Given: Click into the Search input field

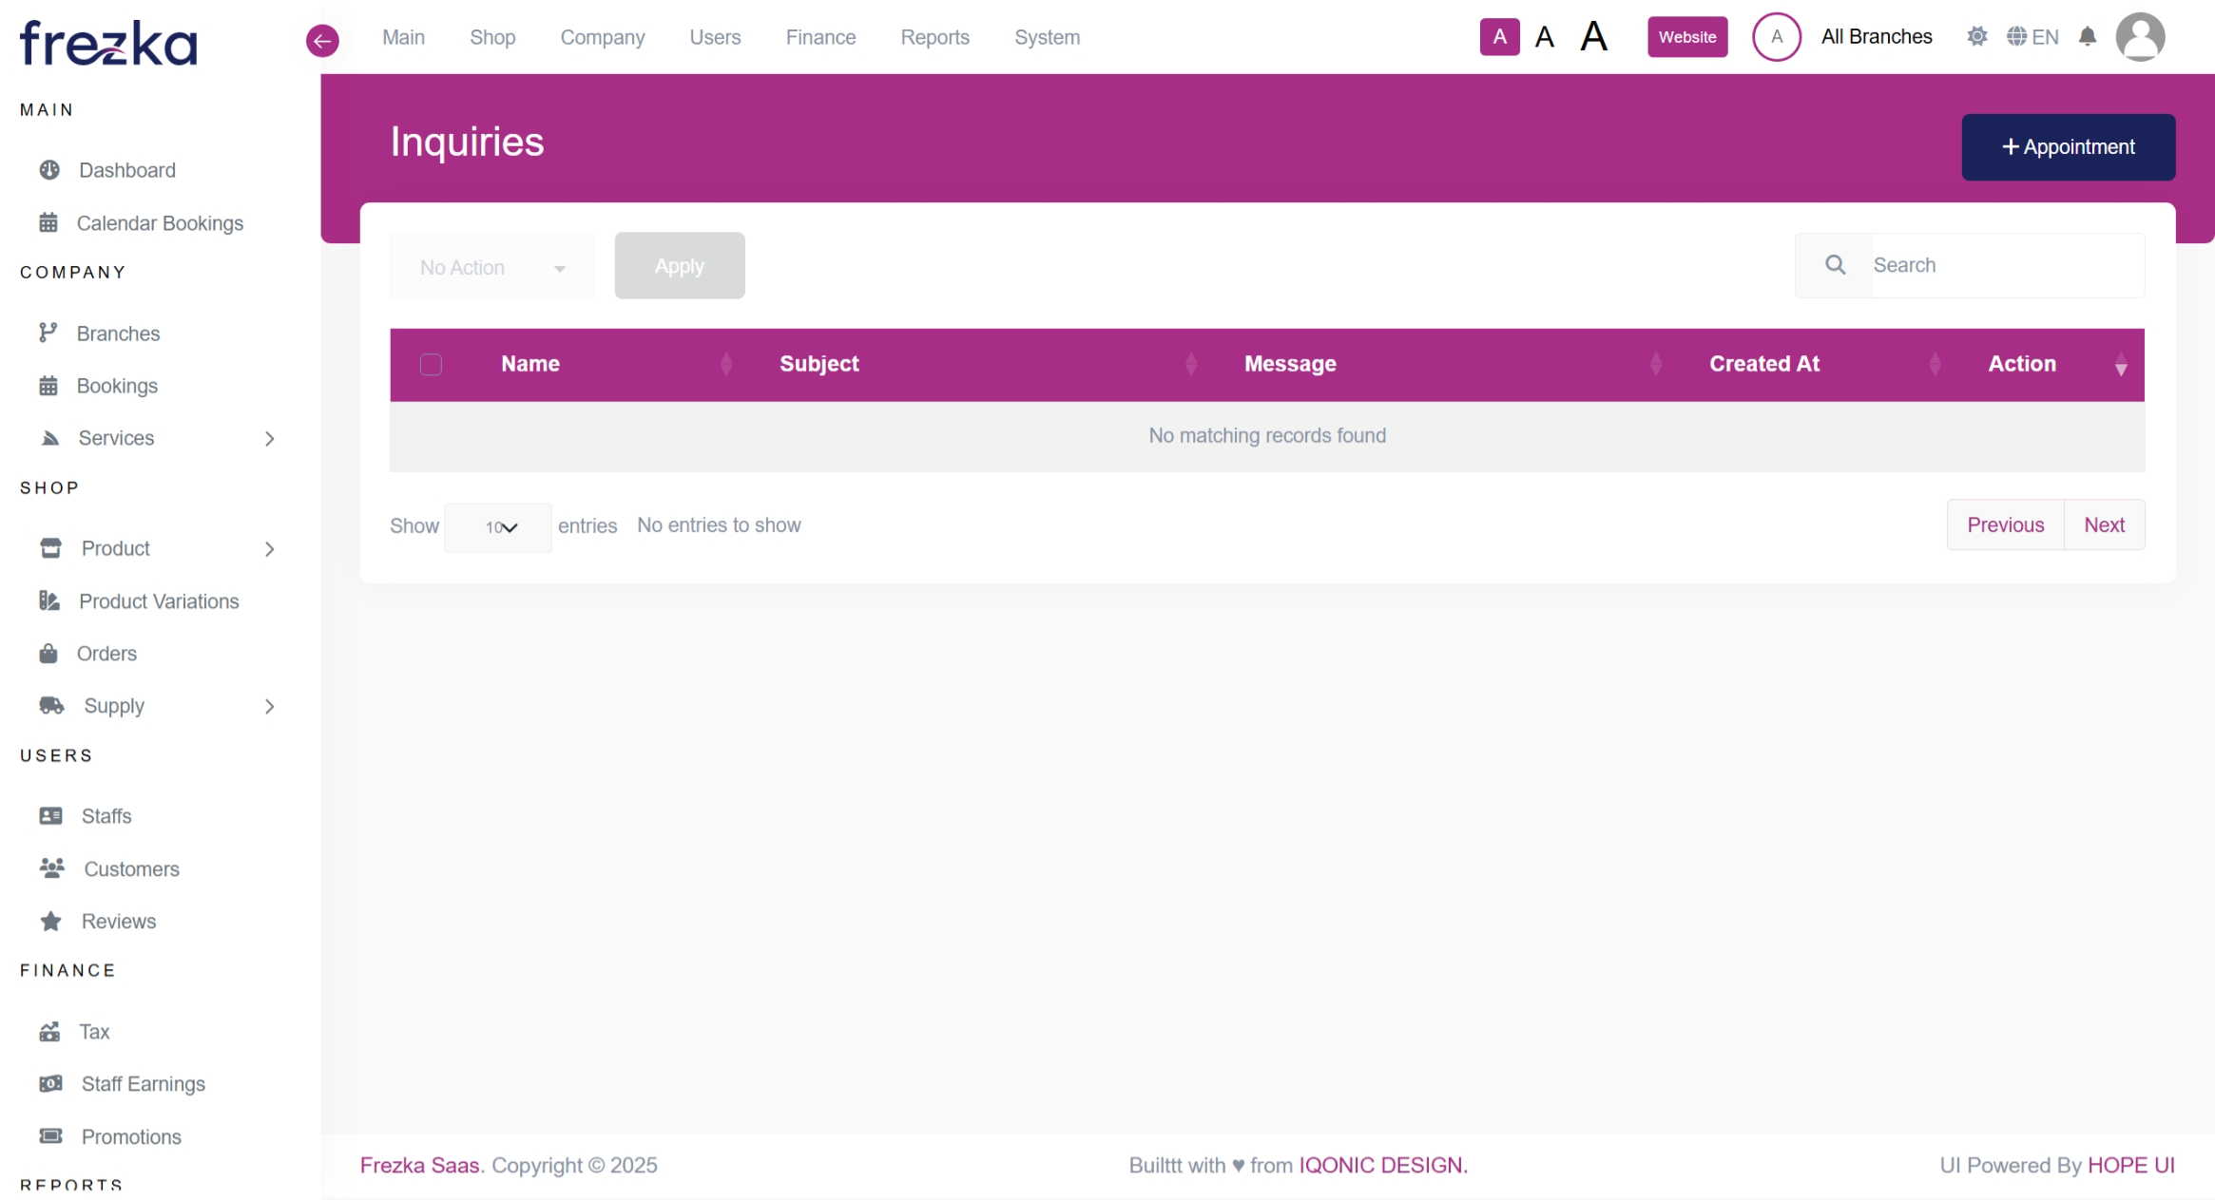Looking at the screenshot, I should pyautogui.click(x=2006, y=265).
